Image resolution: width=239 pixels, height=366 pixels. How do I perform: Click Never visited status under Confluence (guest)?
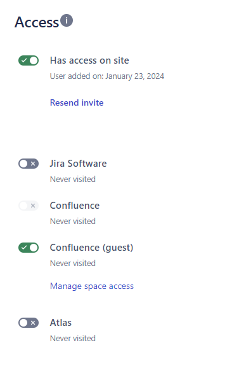pos(73,264)
